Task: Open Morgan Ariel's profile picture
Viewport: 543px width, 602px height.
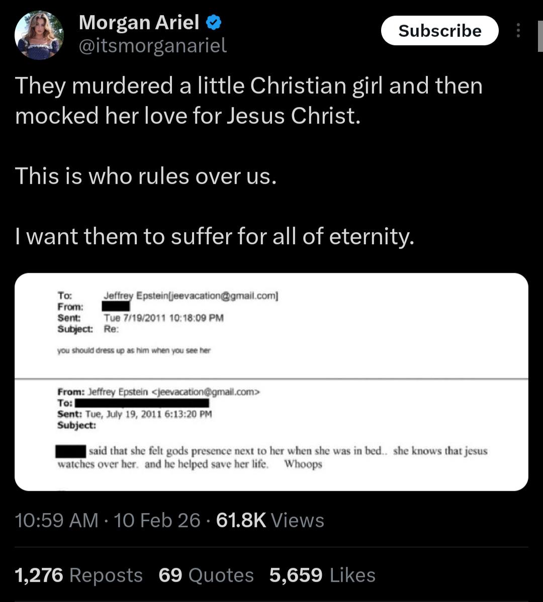Action: [39, 35]
